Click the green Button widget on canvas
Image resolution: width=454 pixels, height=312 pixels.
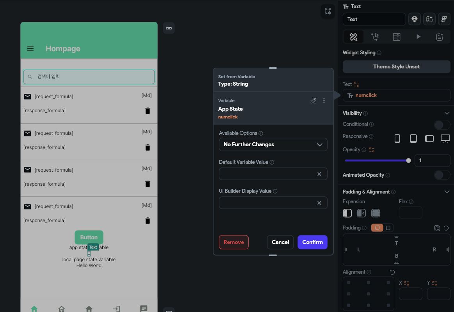pyautogui.click(x=89, y=237)
